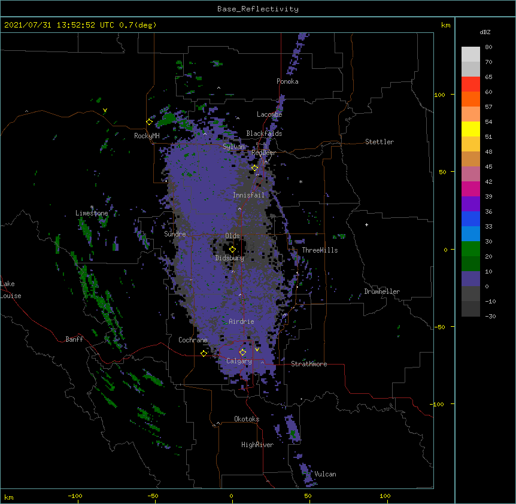Click the white asterisk above Limestone label
This screenshot has height=504, width=516.
92,207
